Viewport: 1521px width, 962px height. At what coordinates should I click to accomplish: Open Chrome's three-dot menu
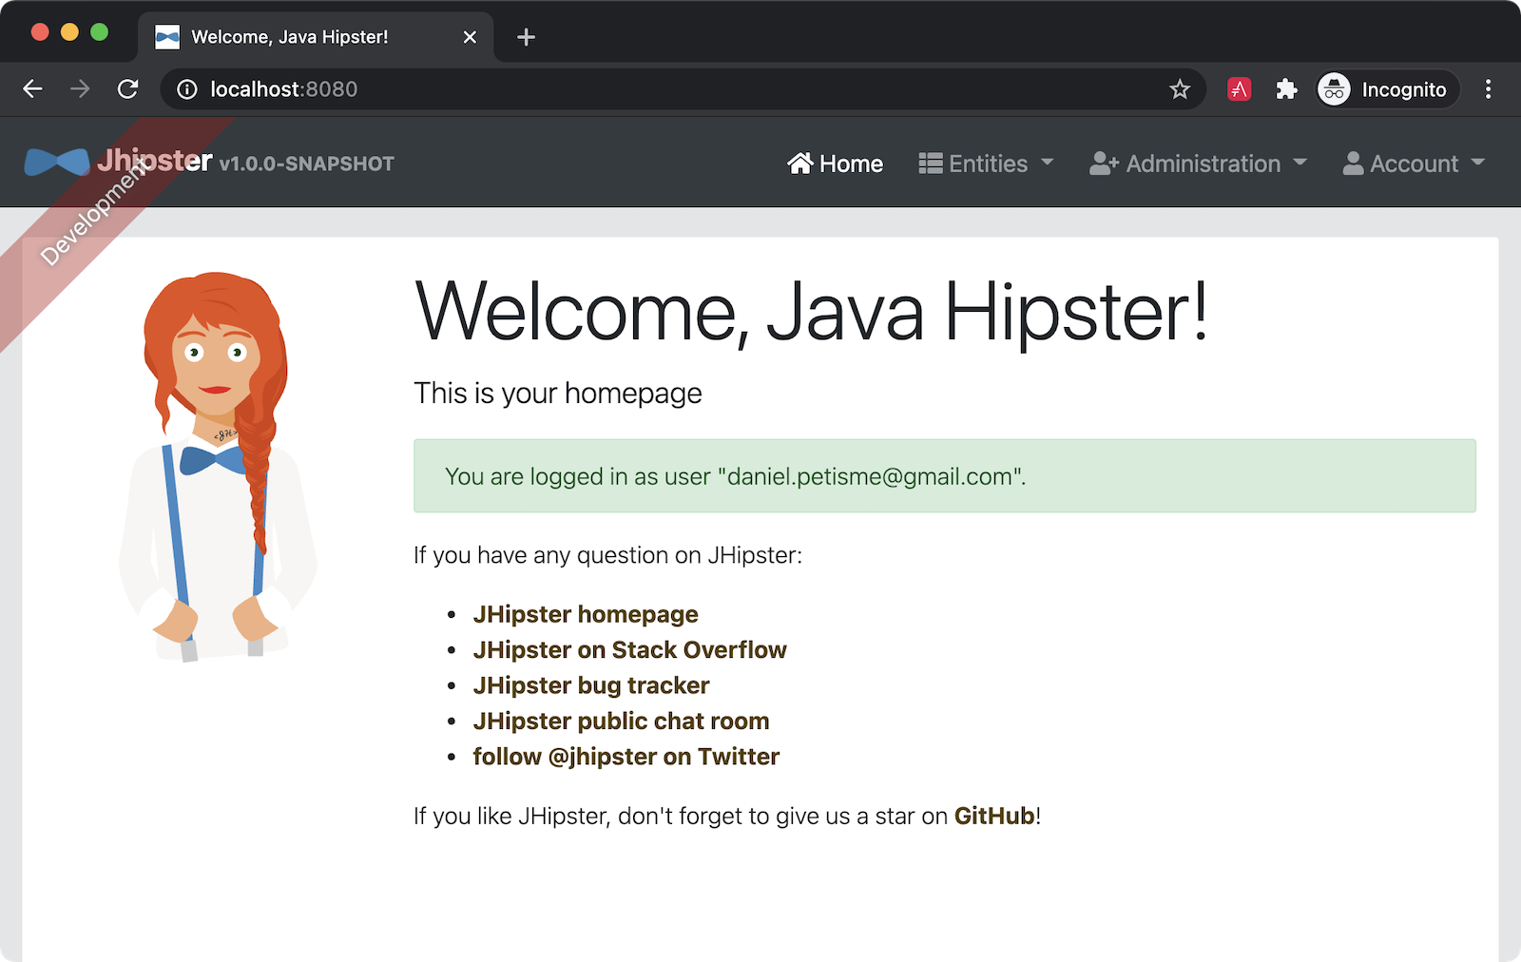click(1488, 89)
